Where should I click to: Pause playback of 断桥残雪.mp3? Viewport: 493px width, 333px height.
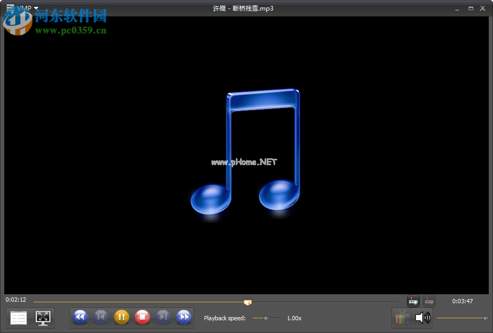[121, 317]
